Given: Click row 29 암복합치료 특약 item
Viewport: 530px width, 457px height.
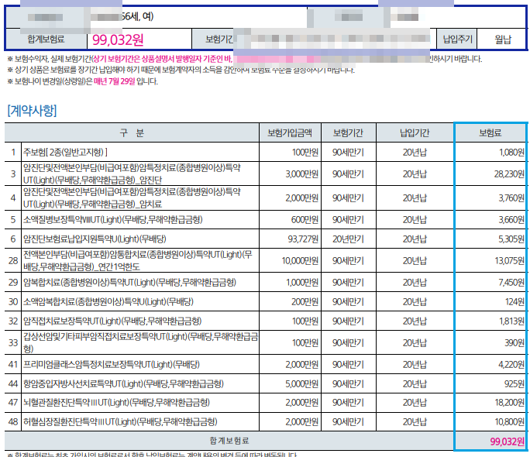Looking at the screenshot, I should (129, 283).
